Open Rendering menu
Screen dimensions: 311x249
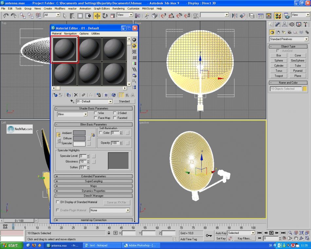click(118, 9)
